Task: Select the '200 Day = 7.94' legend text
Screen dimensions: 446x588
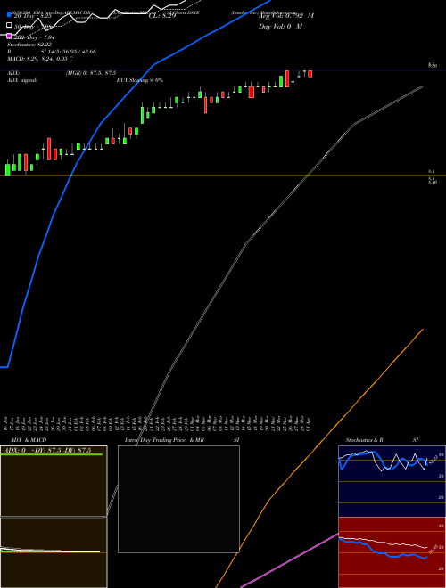Action: pos(34,37)
